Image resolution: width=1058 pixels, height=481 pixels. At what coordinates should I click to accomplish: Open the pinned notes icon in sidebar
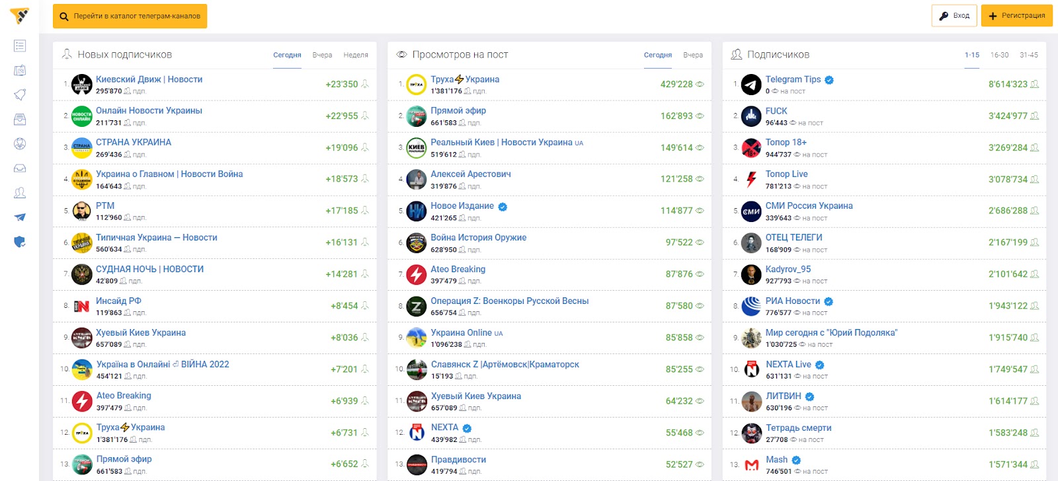click(20, 70)
